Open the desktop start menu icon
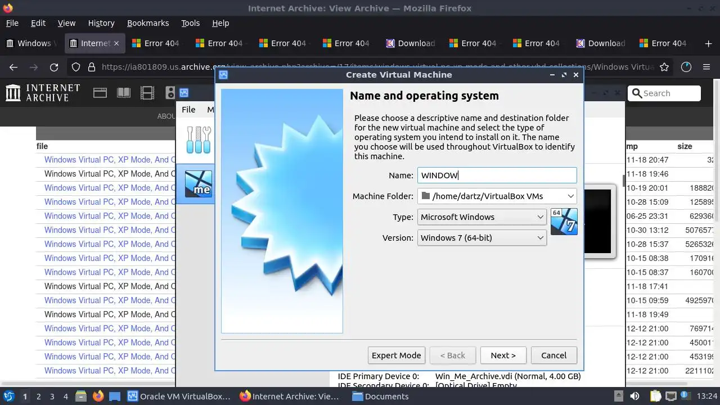Image resolution: width=720 pixels, height=405 pixels. click(8, 396)
